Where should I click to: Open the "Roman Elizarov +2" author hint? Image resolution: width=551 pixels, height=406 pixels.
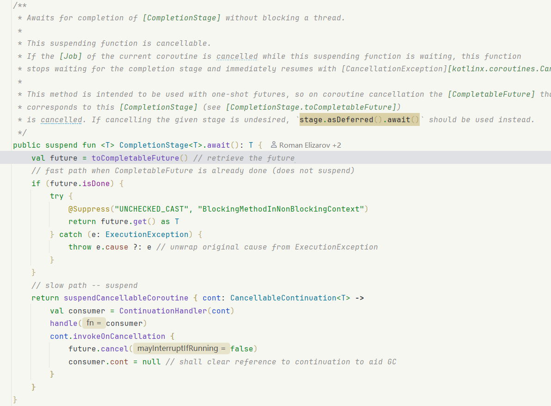(x=306, y=145)
